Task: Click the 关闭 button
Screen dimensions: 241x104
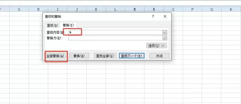Action: [x=159, y=56]
